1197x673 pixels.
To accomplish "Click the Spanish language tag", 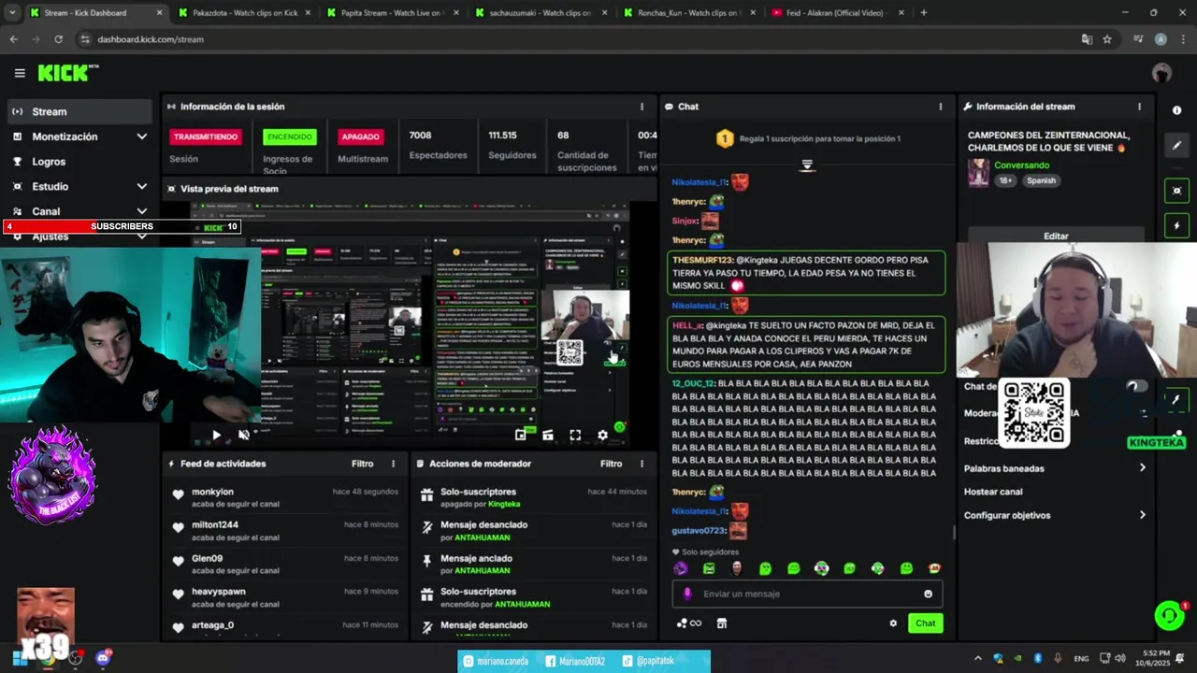I will 1041,180.
